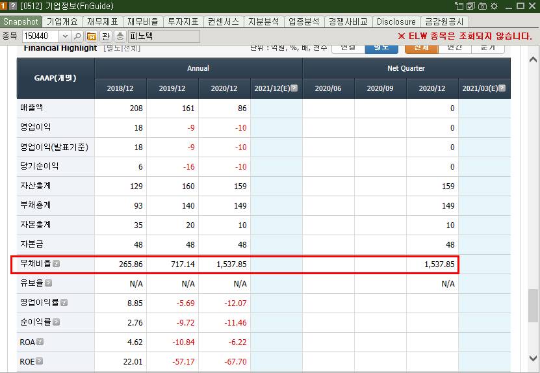
Task: Click help icon next to 2021/03(E)
Action: point(502,88)
